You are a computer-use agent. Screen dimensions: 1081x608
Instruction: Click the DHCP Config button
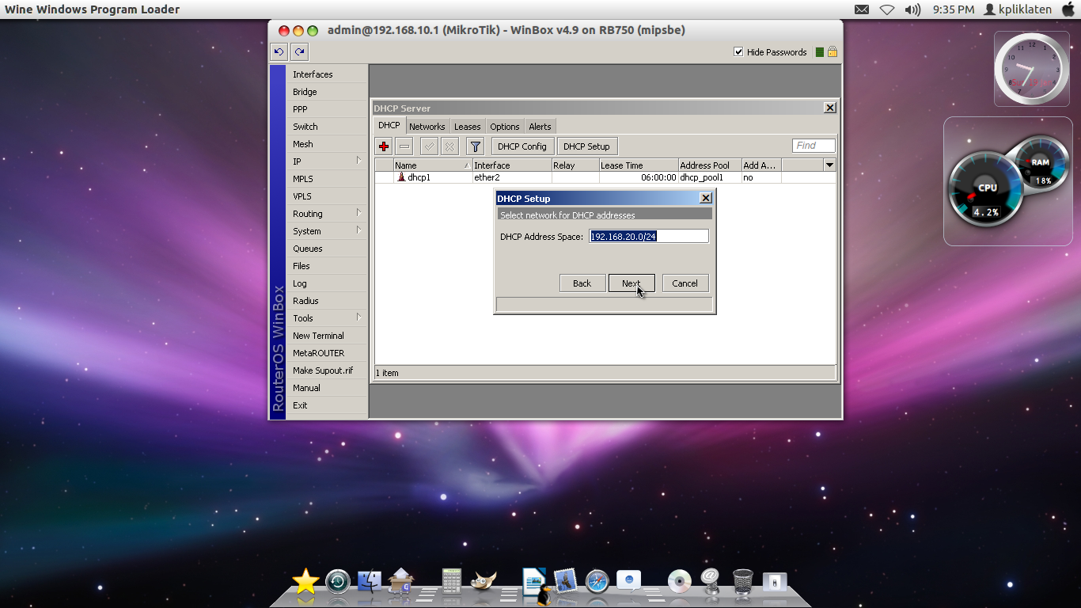[x=522, y=146]
